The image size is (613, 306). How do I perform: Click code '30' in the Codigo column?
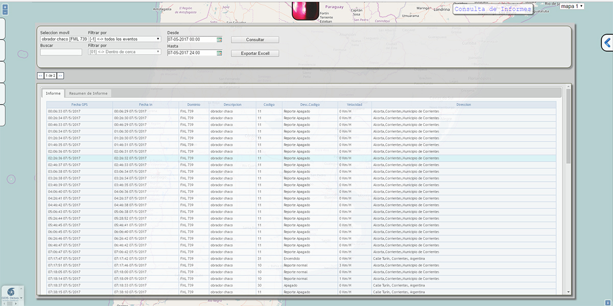[x=269, y=286]
